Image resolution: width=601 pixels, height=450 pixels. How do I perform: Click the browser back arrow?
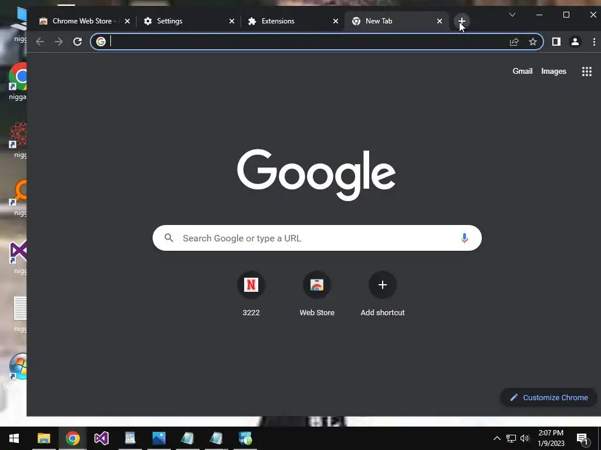click(x=40, y=42)
